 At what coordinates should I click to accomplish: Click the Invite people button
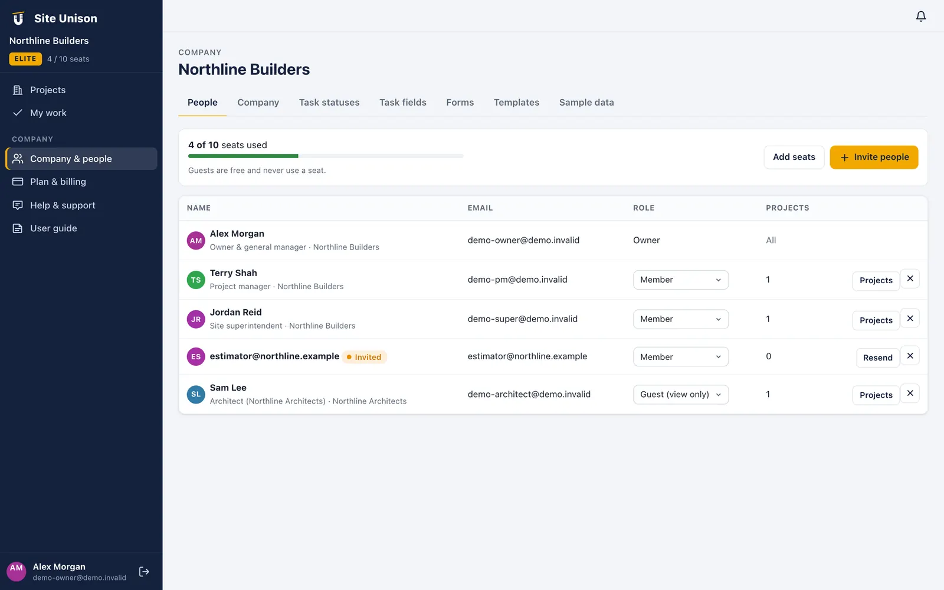[874, 157]
